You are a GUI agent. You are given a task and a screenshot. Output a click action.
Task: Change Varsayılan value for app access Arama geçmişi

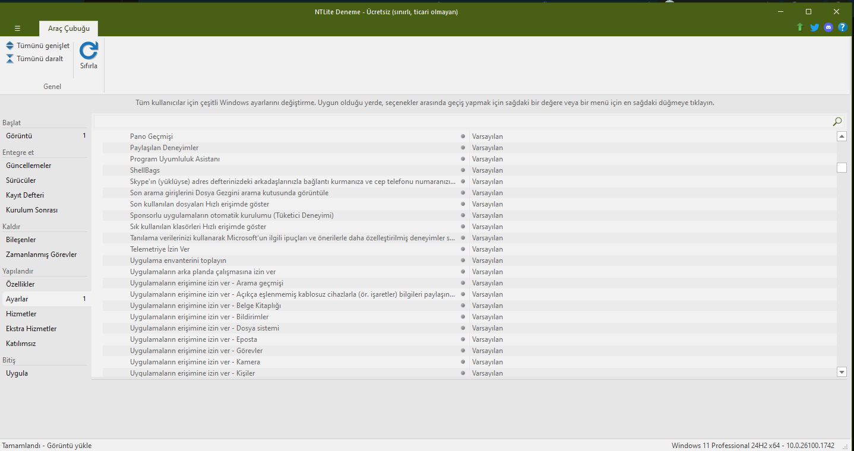pyautogui.click(x=488, y=283)
